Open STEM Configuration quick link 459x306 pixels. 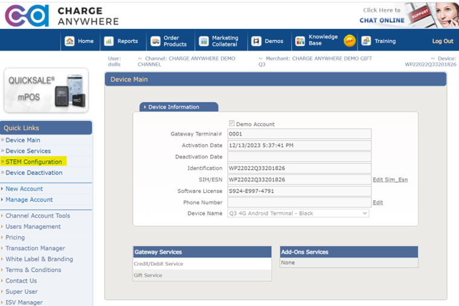[x=34, y=162]
